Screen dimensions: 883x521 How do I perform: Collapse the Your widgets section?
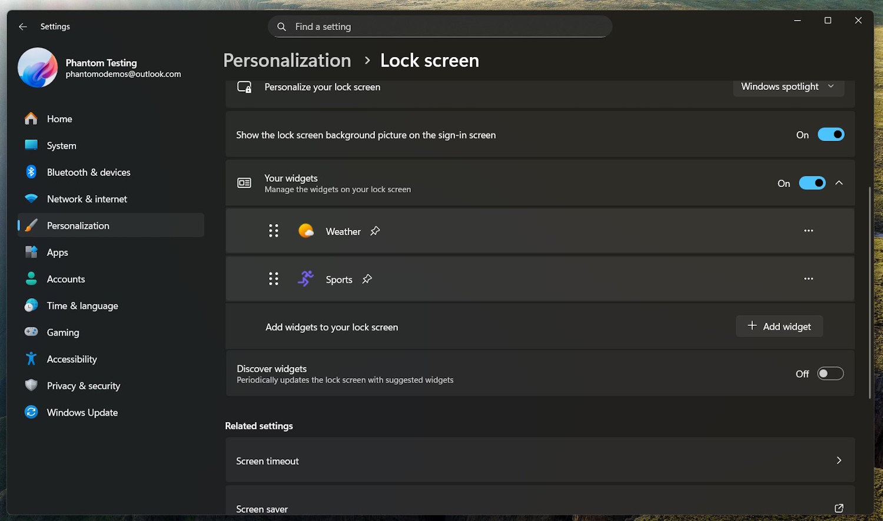point(839,183)
